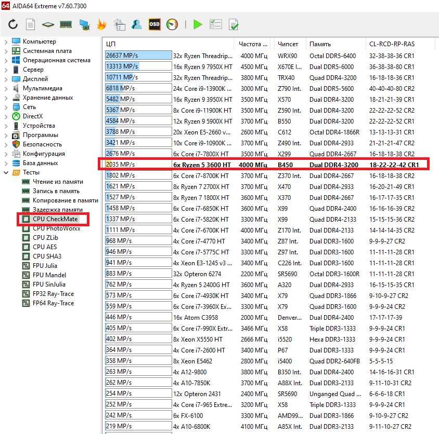Sort by the Память column header
This screenshot has width=439, height=434.
coord(335,44)
